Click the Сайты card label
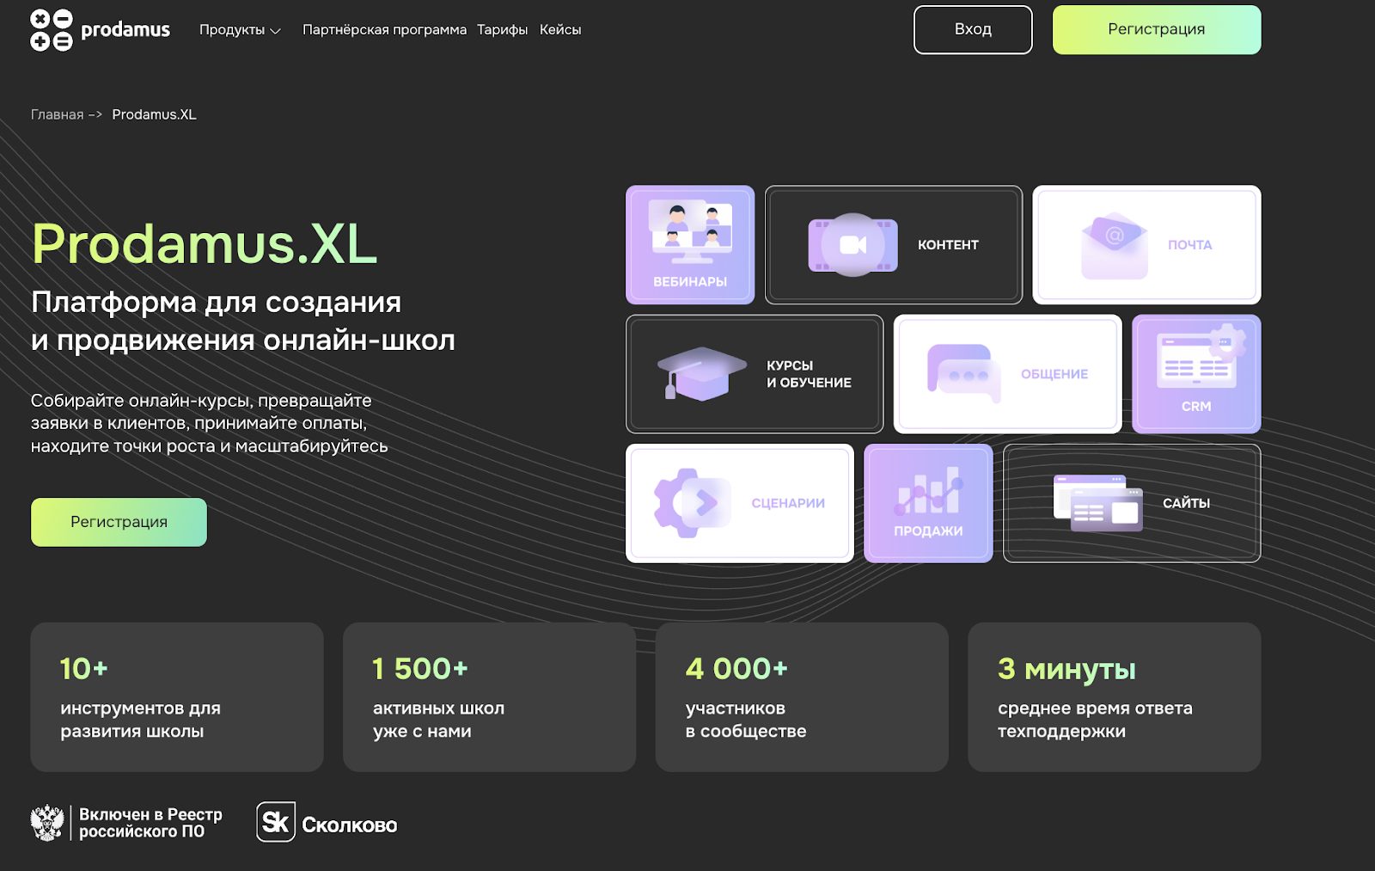 point(1186,503)
